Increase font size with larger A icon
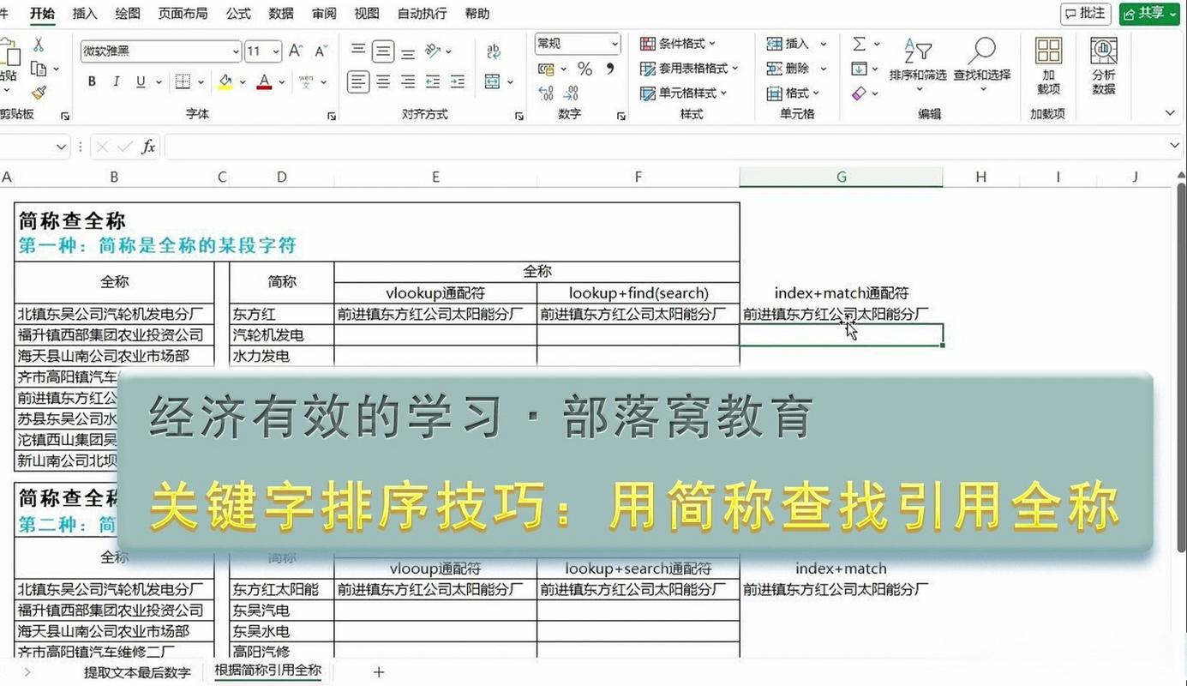This screenshot has width=1187, height=686. click(x=296, y=51)
